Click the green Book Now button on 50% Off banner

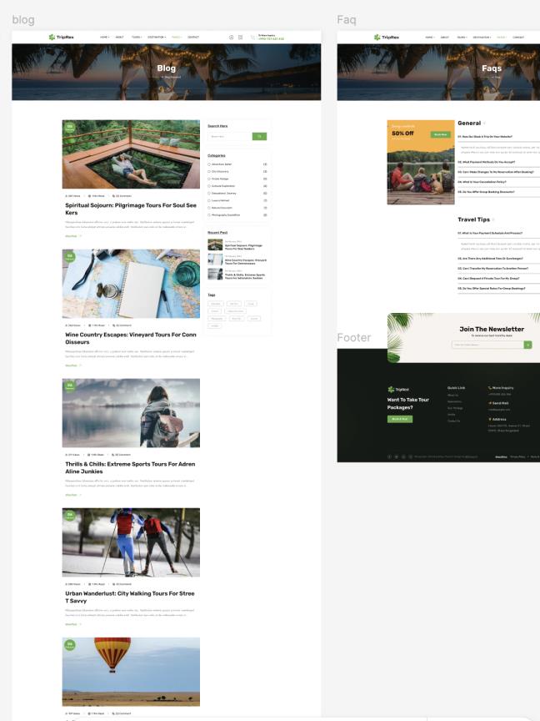(x=440, y=134)
